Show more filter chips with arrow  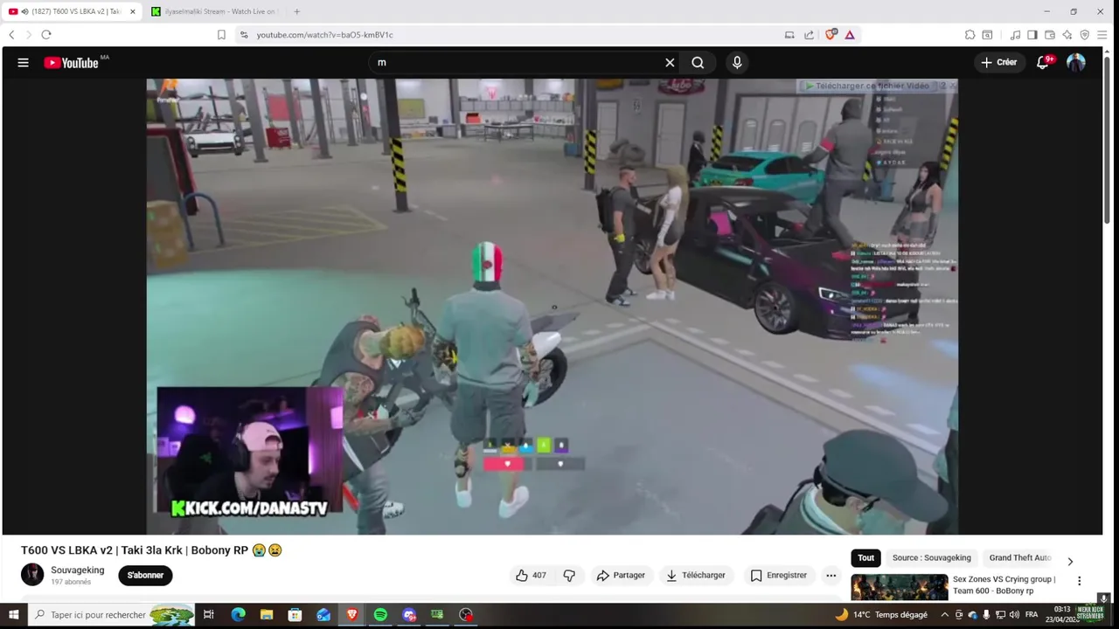[x=1070, y=561]
